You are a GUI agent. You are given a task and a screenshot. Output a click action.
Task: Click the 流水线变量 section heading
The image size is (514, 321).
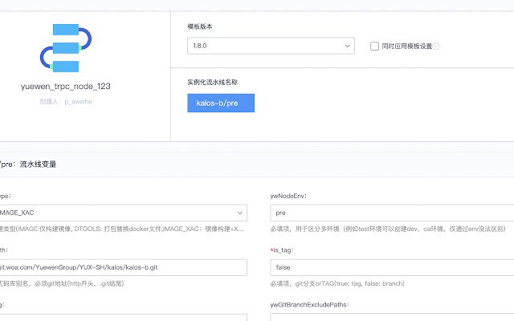[38, 164]
